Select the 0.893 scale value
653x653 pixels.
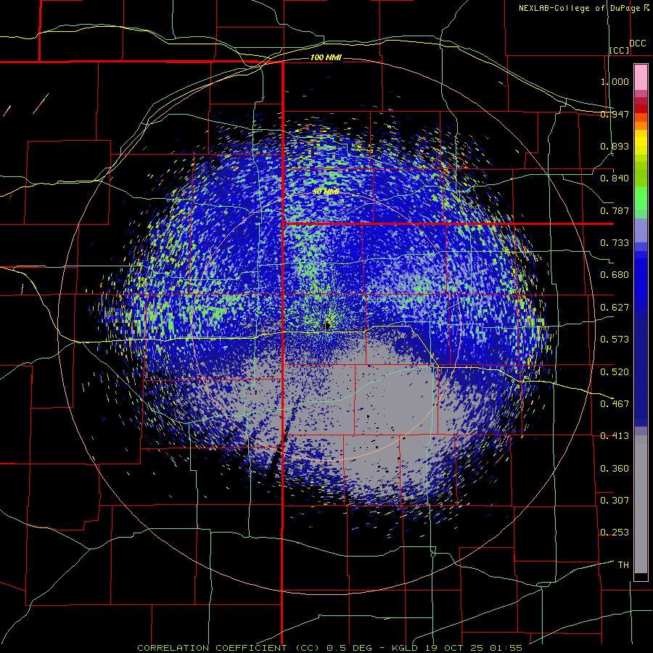(x=615, y=146)
